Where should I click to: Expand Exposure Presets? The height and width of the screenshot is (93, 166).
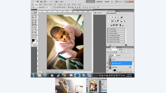click(x=108, y=33)
